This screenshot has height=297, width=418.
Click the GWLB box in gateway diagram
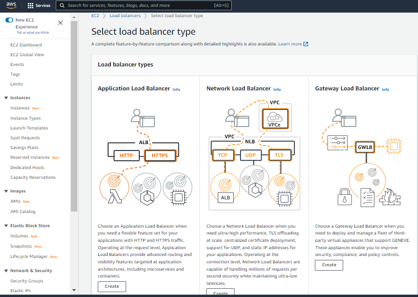coord(365,147)
